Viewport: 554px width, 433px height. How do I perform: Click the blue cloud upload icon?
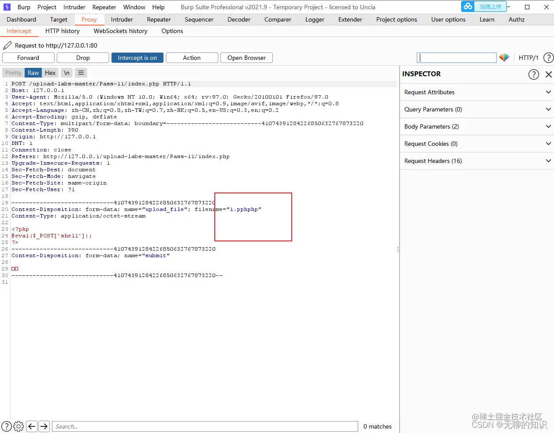tap(468, 6)
